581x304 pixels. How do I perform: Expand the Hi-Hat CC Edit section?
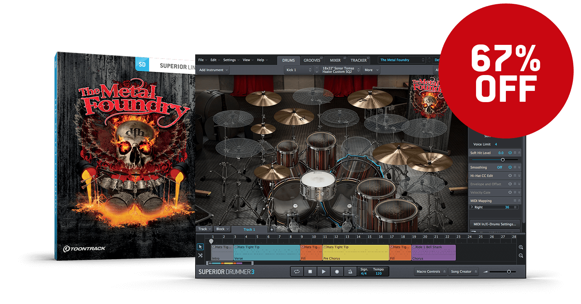tap(519, 176)
